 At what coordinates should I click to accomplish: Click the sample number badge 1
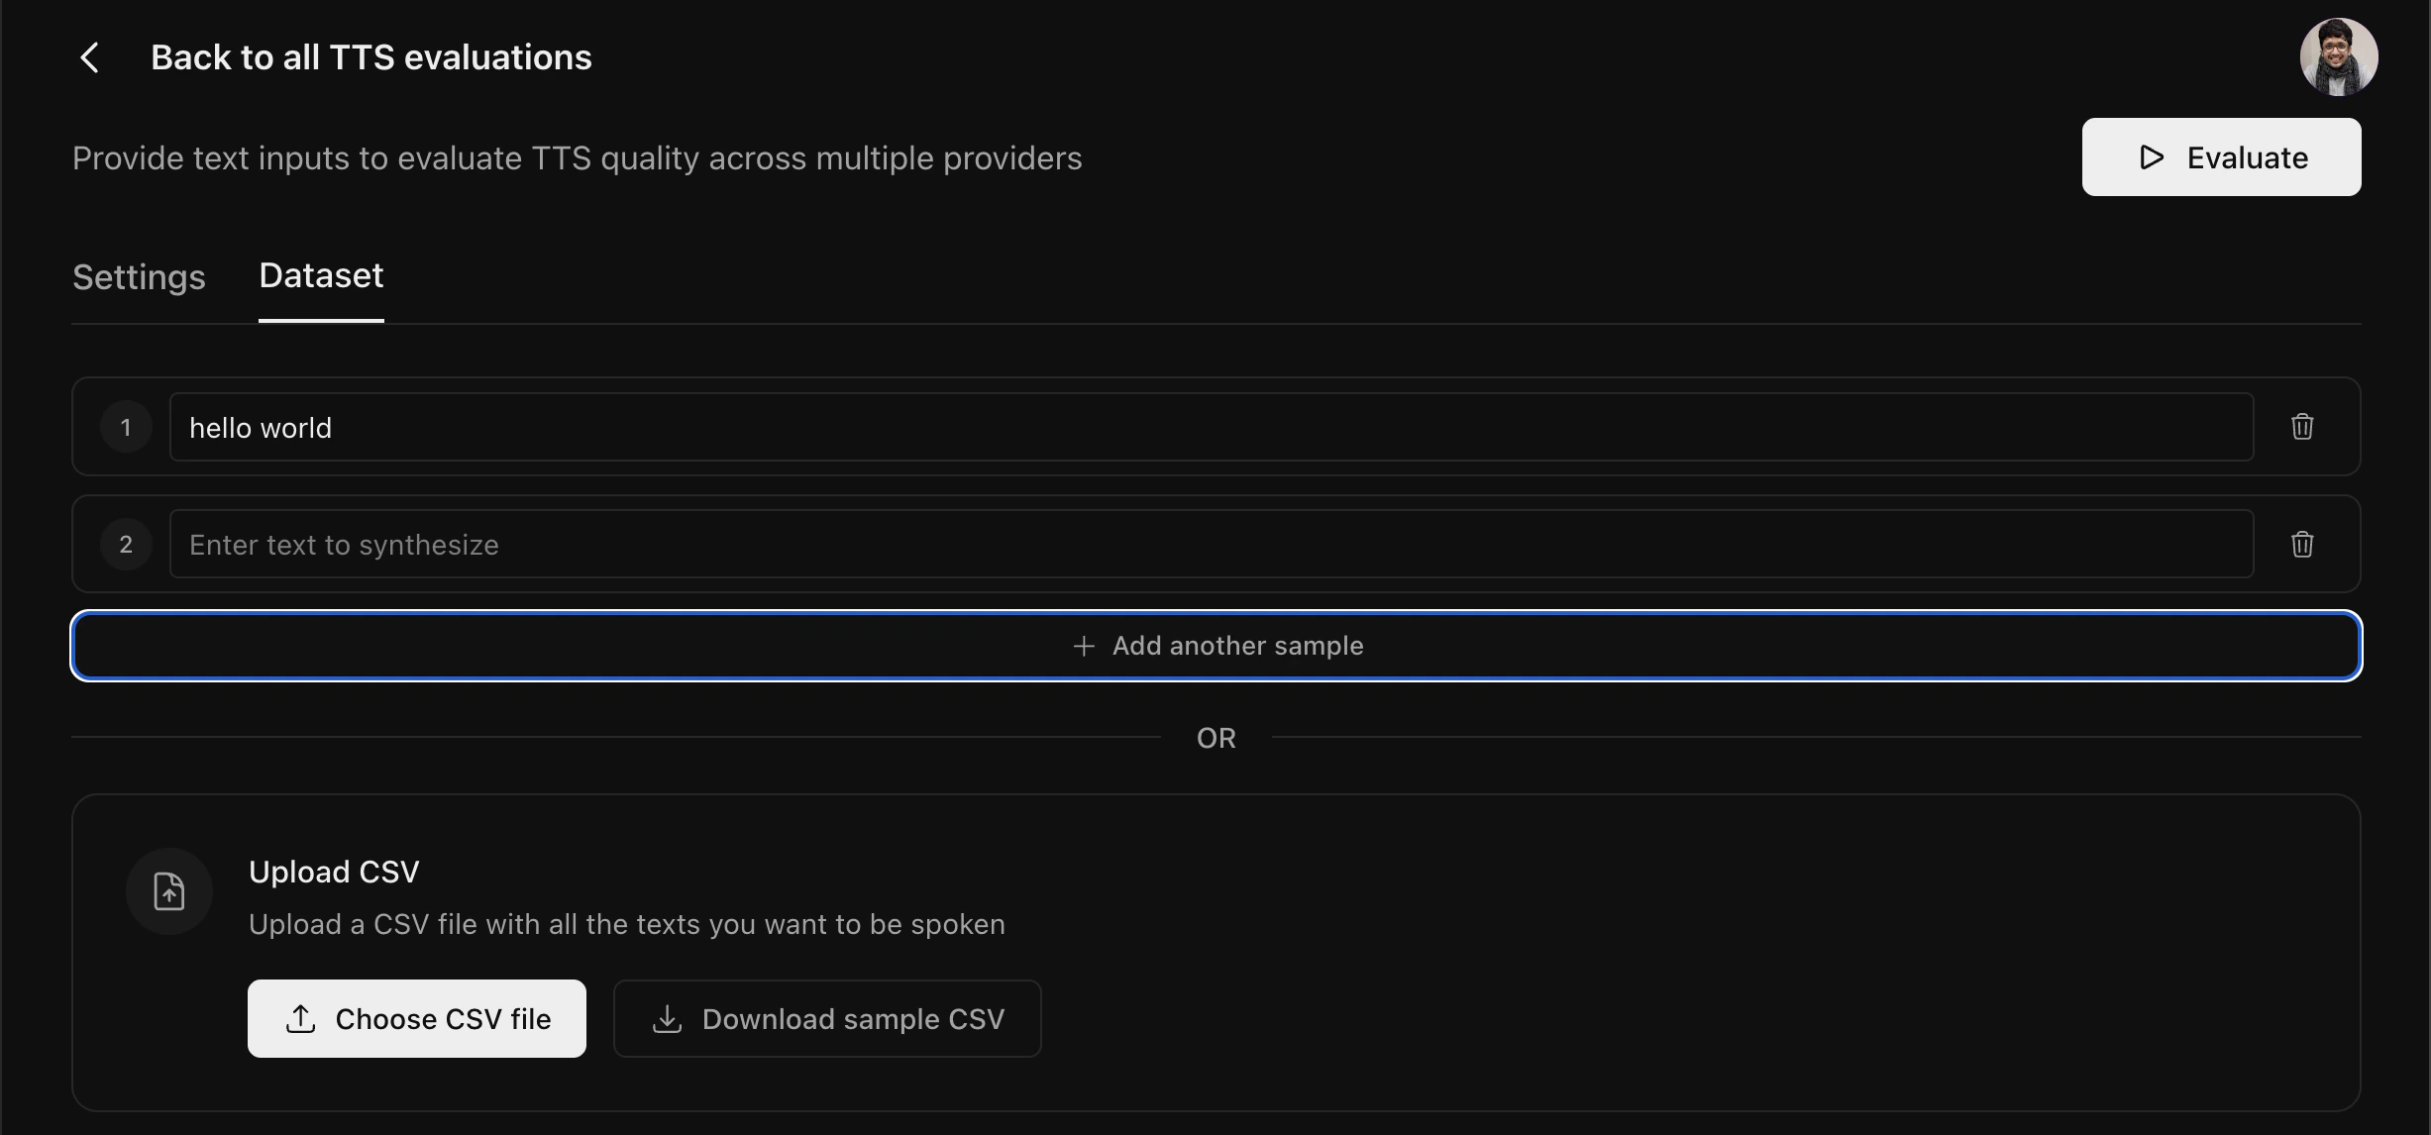click(126, 427)
